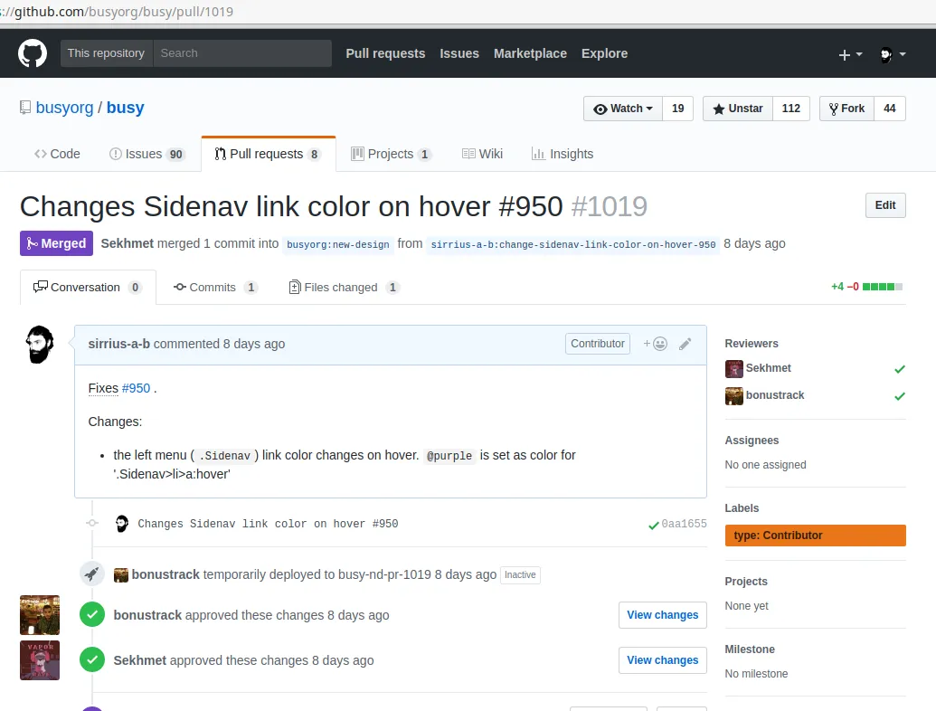Edit comment with pencil icon
Viewport: 936px width, 711px height.
685,344
